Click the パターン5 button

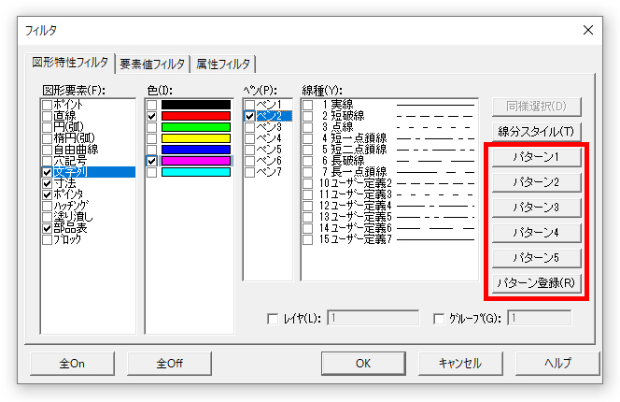pos(536,258)
